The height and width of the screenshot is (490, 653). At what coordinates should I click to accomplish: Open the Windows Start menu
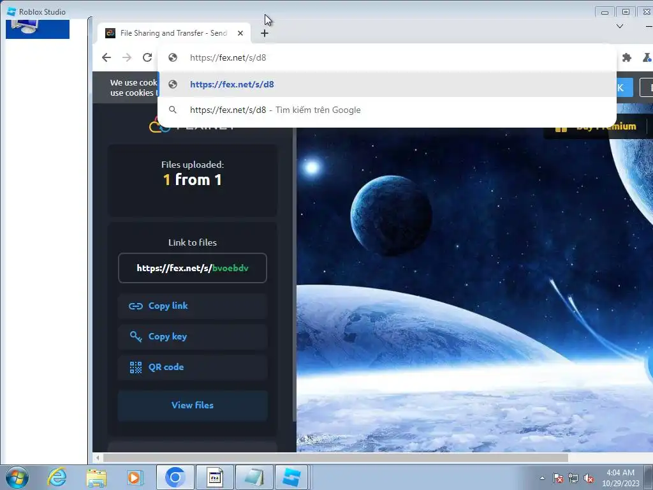click(x=17, y=477)
